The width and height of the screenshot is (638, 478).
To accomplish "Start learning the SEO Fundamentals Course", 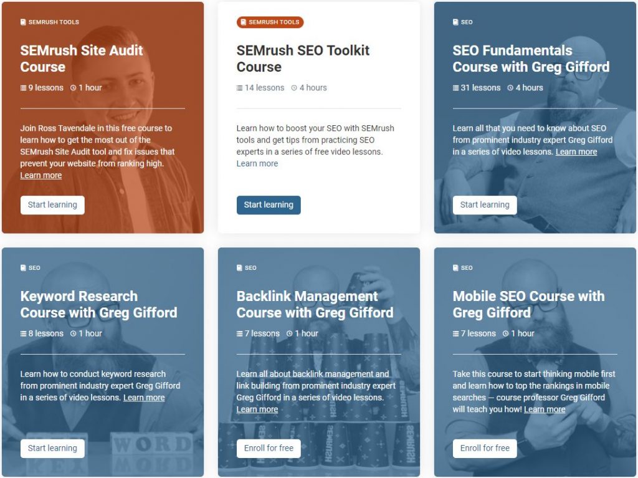I will [485, 205].
